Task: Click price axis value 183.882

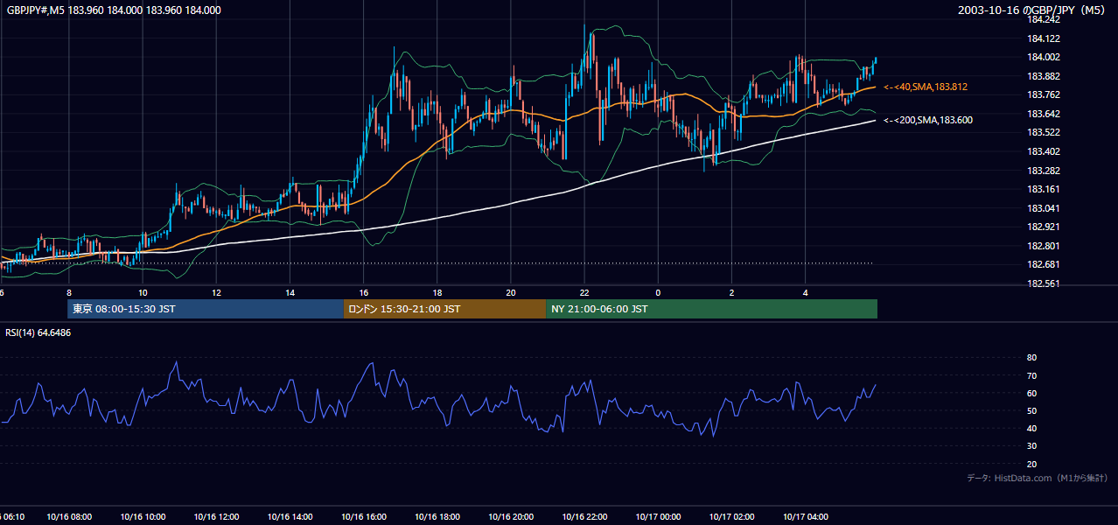Action: tap(1044, 76)
